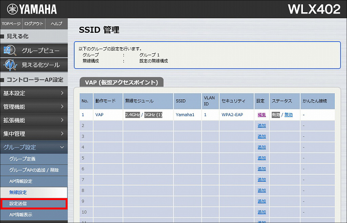Click ログアウト in top menu
347x223 pixels.
click(x=34, y=23)
